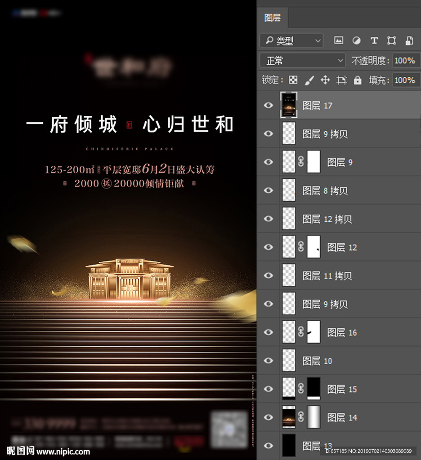The height and width of the screenshot is (460, 421).
Task: Click the magnifier icon in the 类型 filter
Action: click(269, 40)
